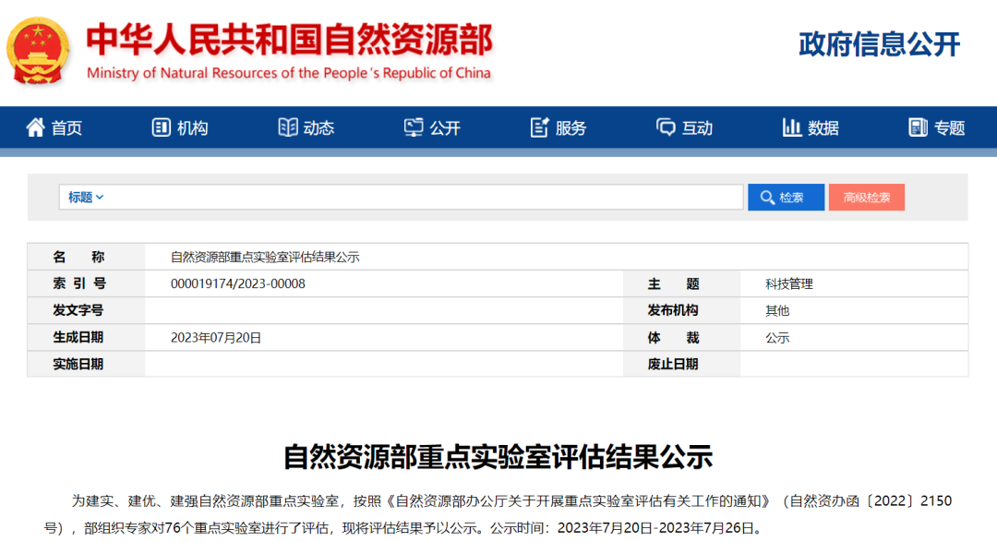Viewport: 997px width, 542px height.
Task: Click the 服务 document-edit icon
Action: click(540, 127)
